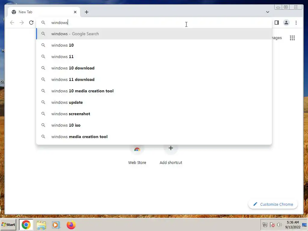Launch Firefox from the taskbar

coord(71,225)
